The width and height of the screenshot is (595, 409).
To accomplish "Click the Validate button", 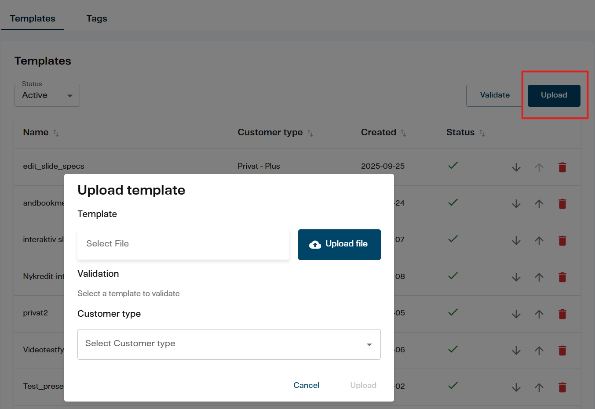I will pyautogui.click(x=495, y=95).
